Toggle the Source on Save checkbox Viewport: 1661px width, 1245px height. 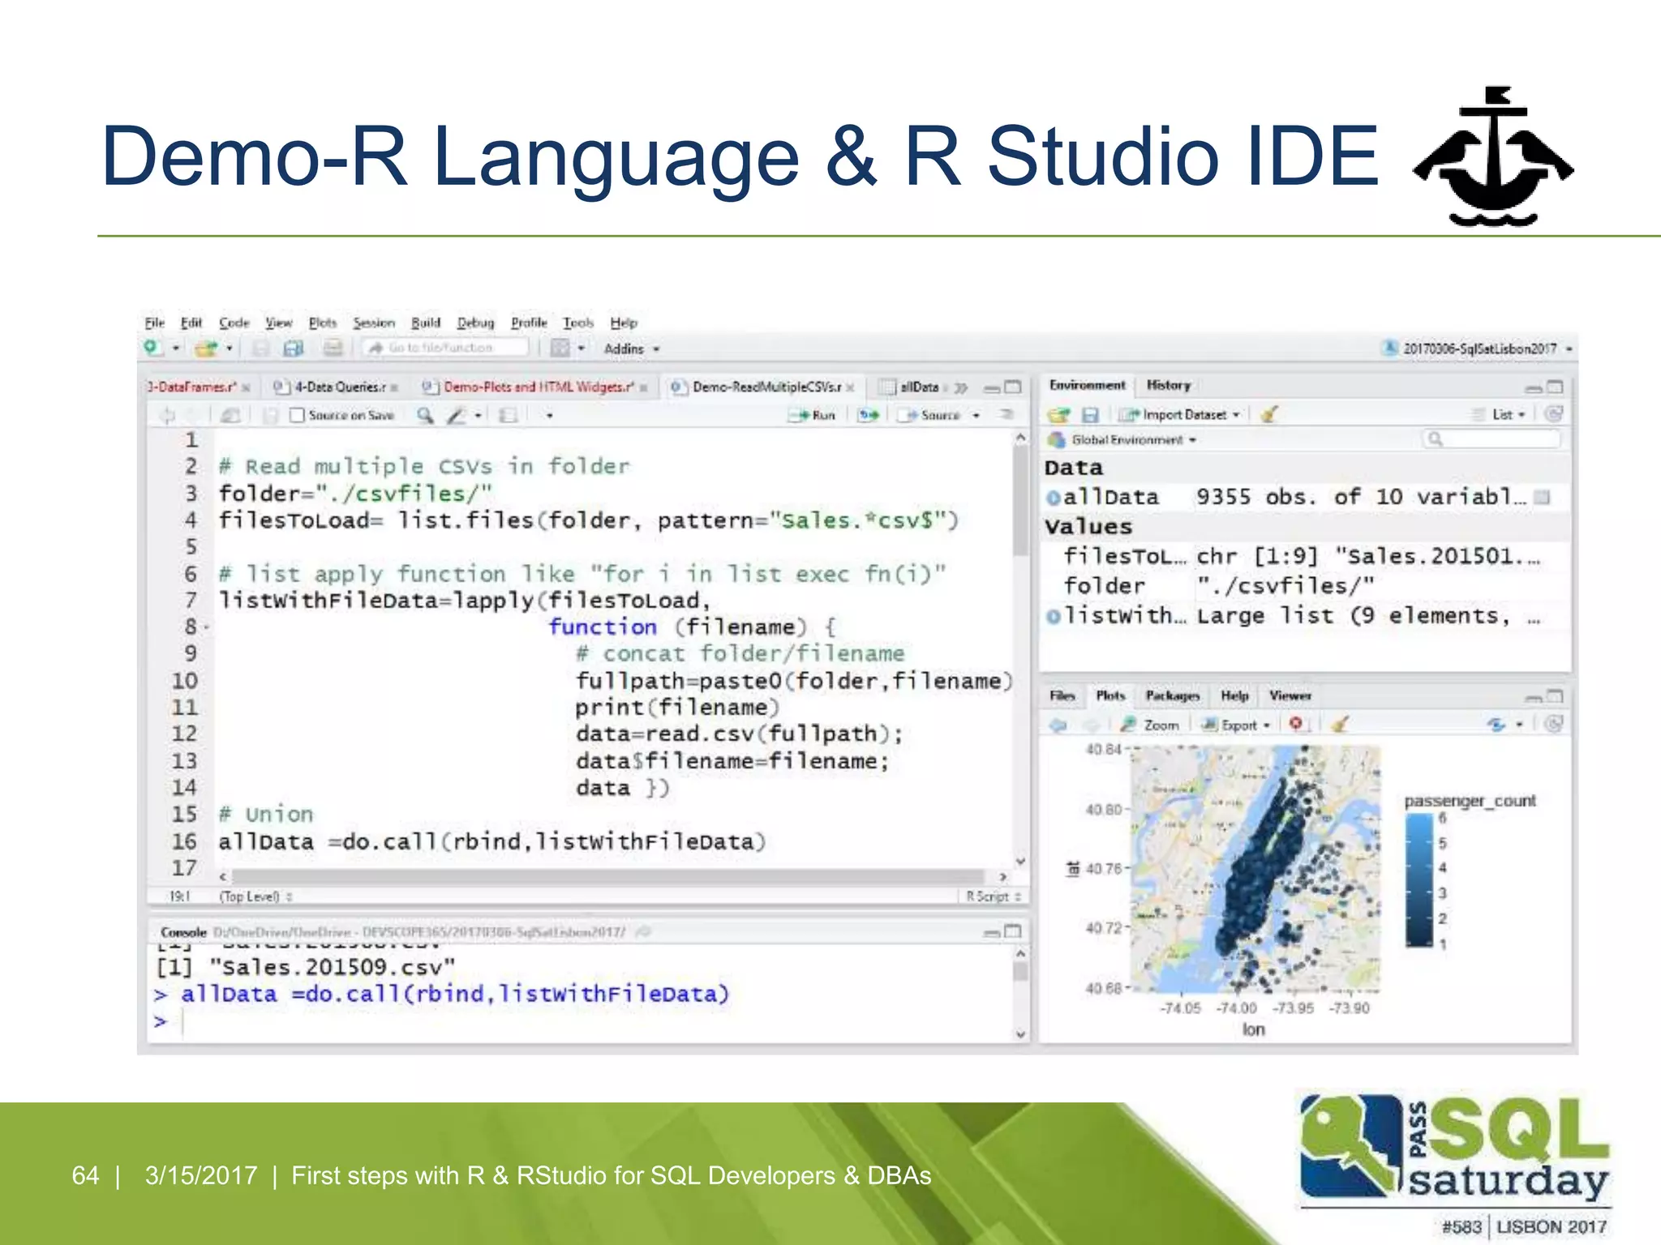(x=297, y=415)
